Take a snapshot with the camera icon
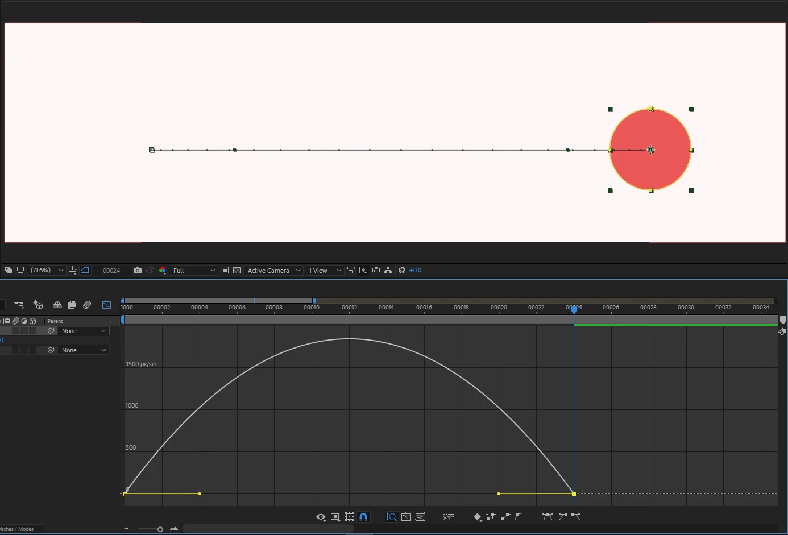 pyautogui.click(x=138, y=270)
